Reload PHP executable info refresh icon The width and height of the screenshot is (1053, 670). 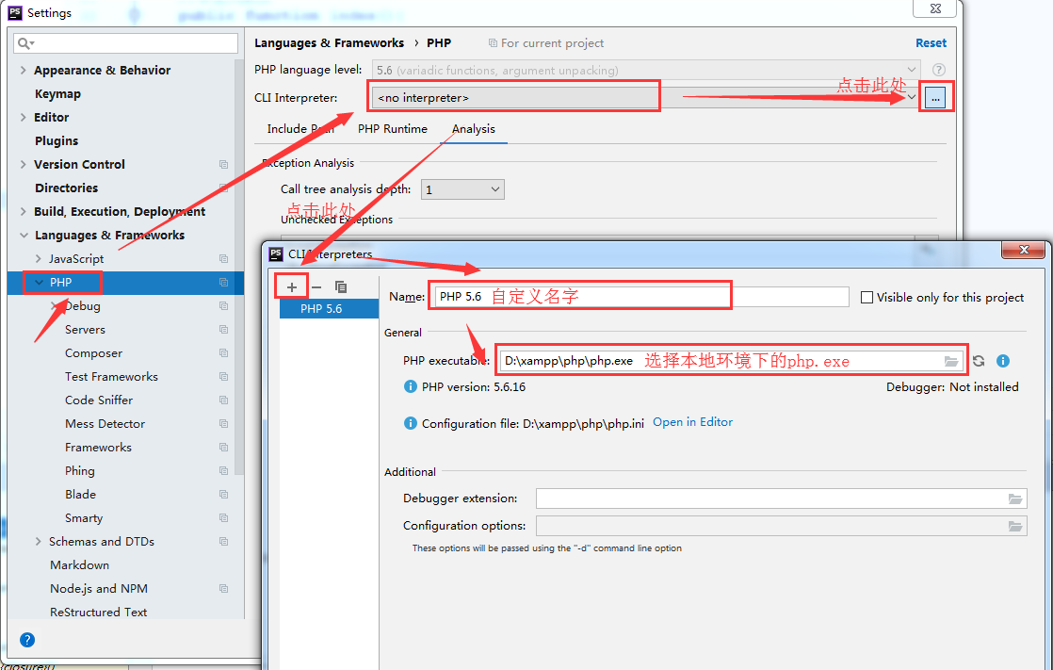point(979,361)
